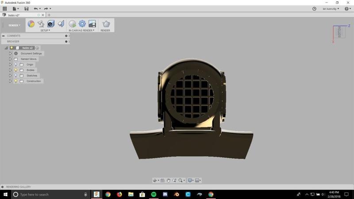Screen dimensions: 354x199
Task: Expand the Origin tree node
Action: (x=10, y=65)
